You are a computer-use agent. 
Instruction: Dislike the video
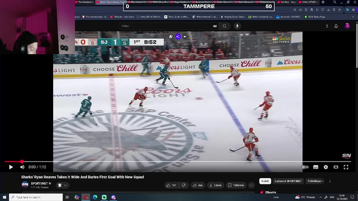[x=184, y=185]
